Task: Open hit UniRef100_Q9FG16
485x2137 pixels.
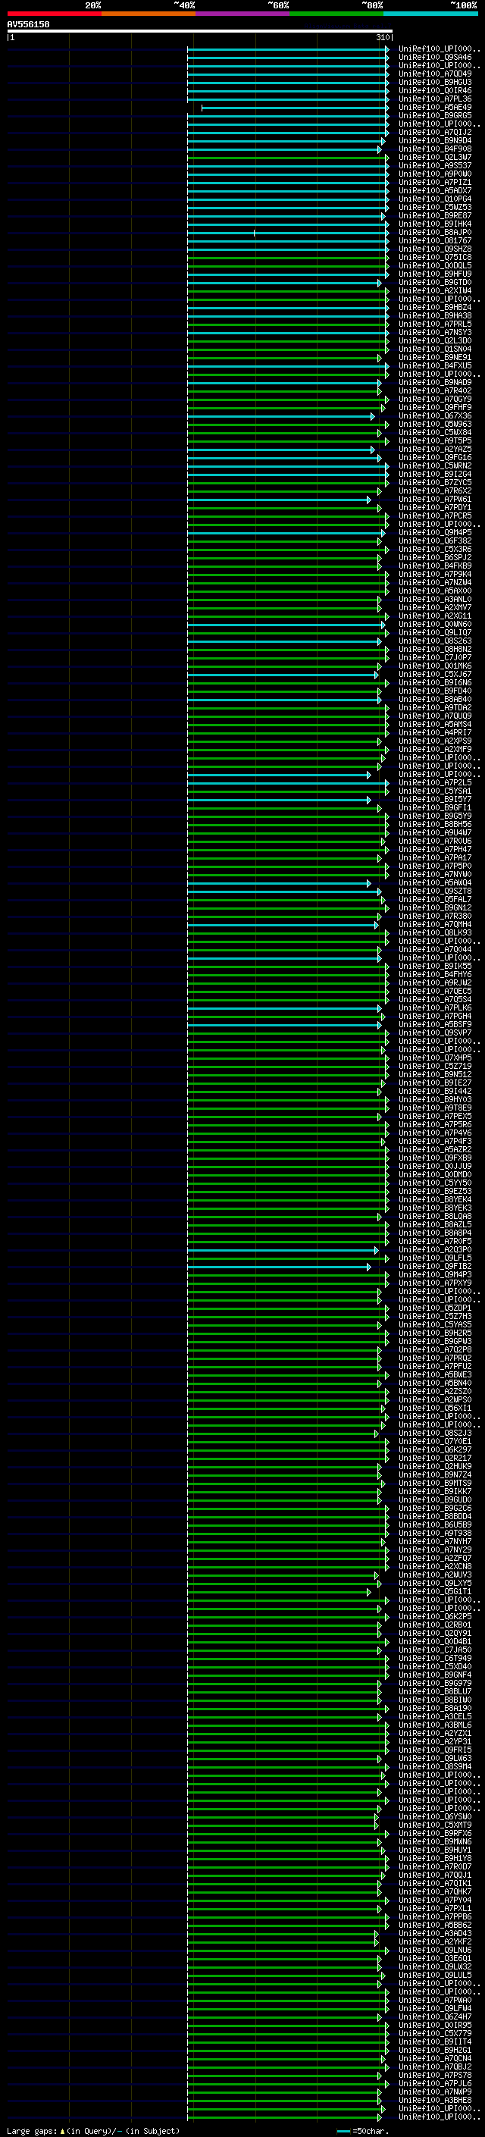Action: 435,457
